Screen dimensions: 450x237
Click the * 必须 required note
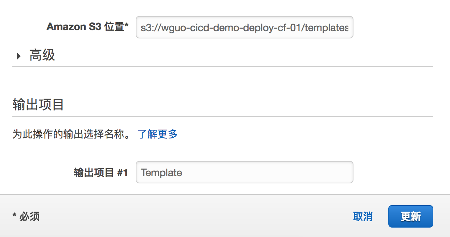pyautogui.click(x=26, y=217)
